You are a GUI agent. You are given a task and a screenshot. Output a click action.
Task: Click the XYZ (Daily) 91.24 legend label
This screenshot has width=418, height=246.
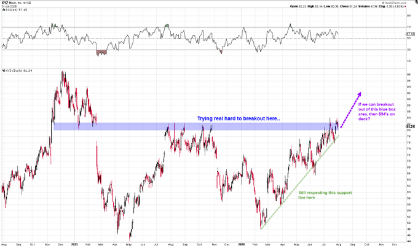pyautogui.click(x=18, y=71)
